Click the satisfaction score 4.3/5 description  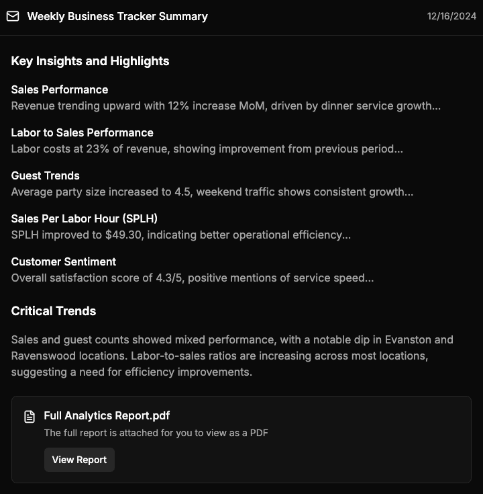(x=192, y=278)
